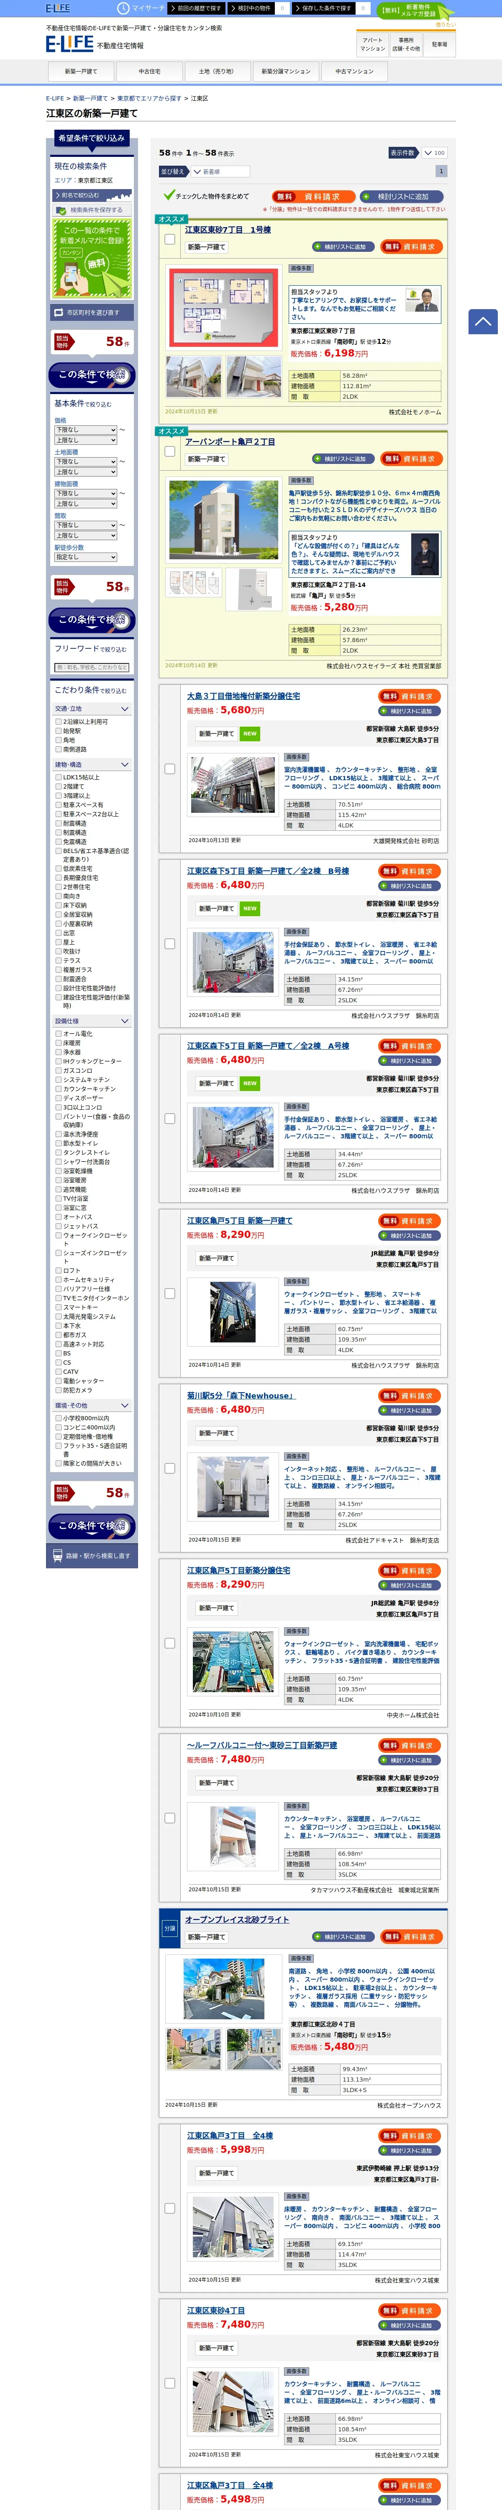Image resolution: width=502 pixels, height=2510 pixels.
Task: Open 表示件数 100 dropdown
Action: pos(433,153)
